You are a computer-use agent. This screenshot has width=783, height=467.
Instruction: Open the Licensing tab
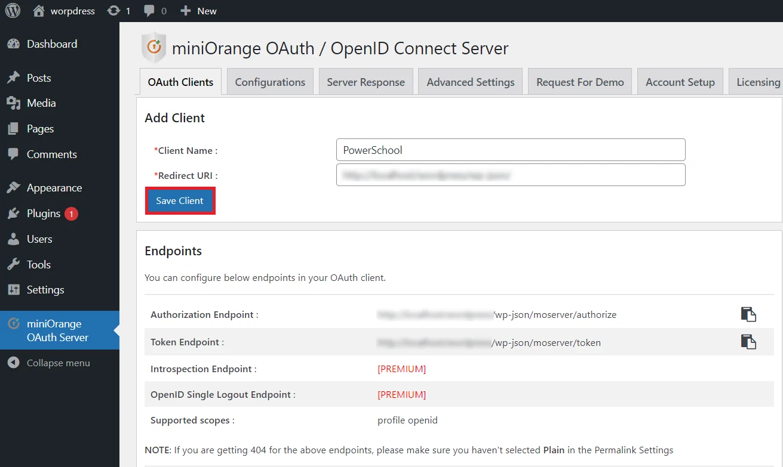click(x=756, y=82)
